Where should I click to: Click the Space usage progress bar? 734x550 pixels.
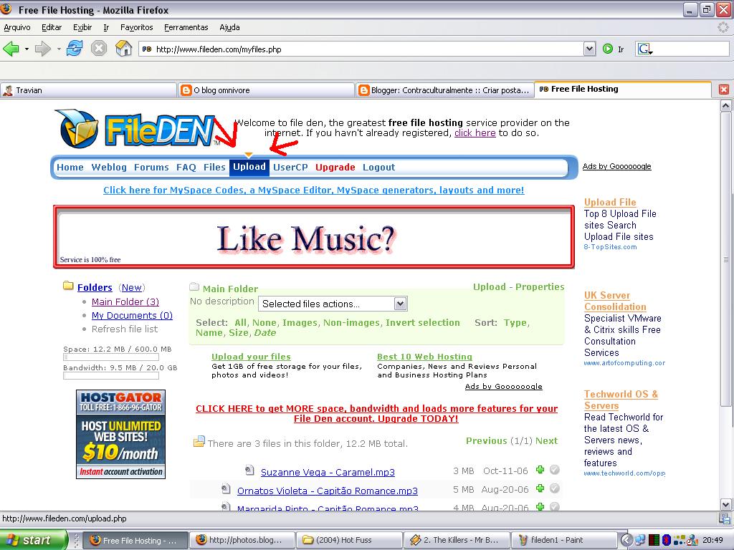[111, 357]
